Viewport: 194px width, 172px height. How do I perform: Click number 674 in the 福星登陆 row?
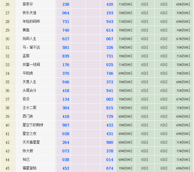tap(110, 168)
